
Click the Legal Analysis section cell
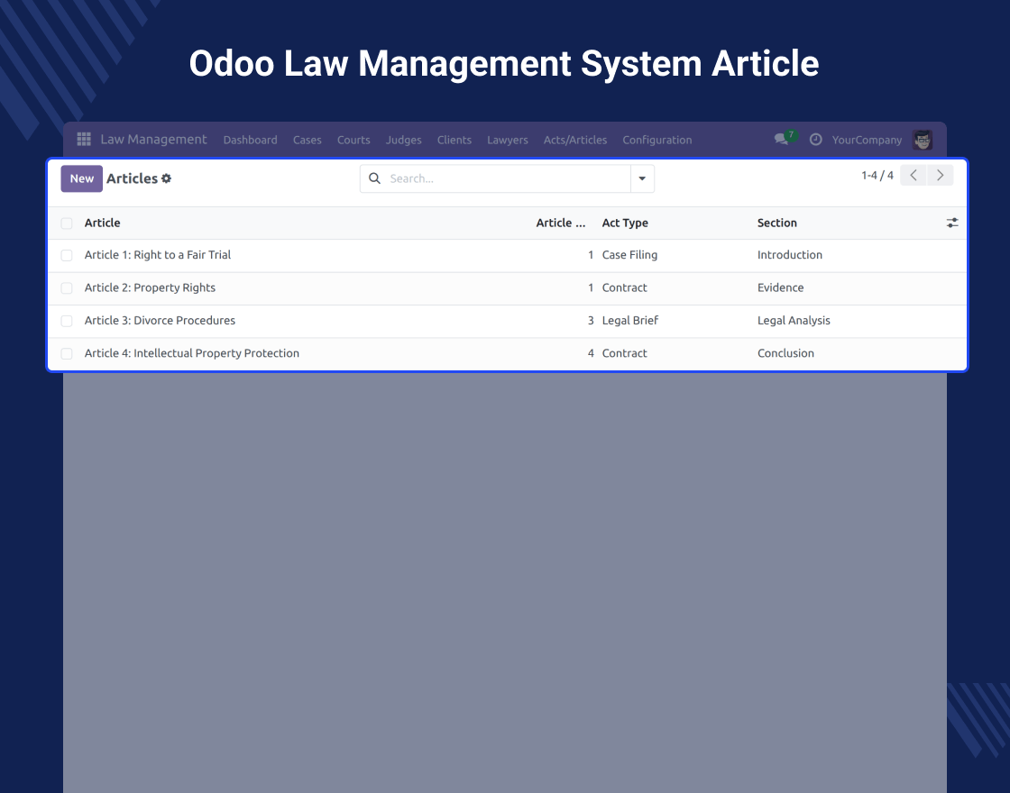[794, 321]
